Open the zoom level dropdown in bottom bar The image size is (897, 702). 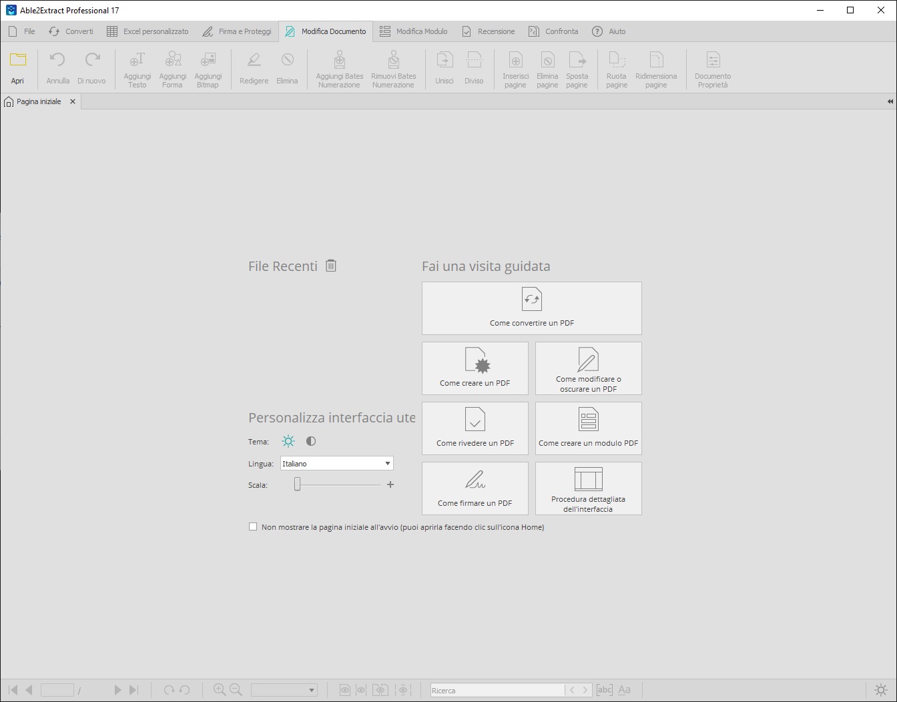284,690
